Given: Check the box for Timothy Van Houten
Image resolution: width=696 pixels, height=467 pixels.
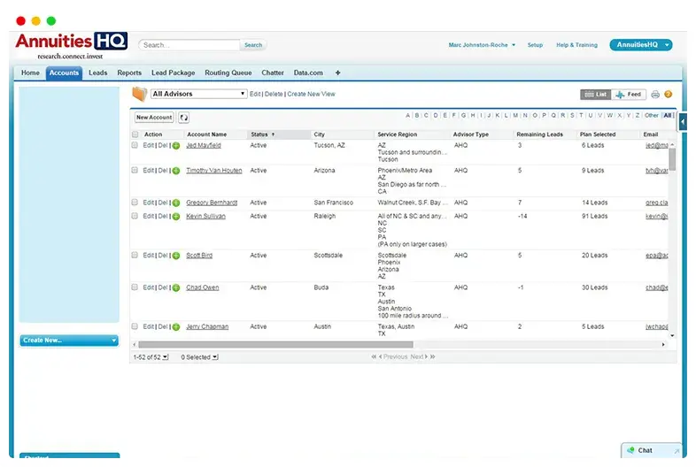Looking at the screenshot, I should point(135,171).
